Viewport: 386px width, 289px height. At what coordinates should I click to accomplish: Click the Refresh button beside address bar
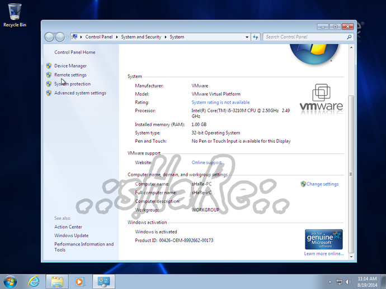click(256, 37)
